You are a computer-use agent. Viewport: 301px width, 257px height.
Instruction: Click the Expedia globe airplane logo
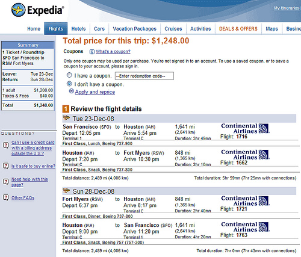[x=18, y=10]
